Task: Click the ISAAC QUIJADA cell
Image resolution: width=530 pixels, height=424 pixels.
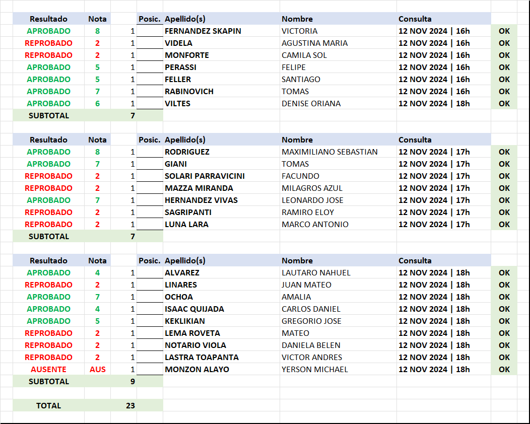Action: [221, 309]
